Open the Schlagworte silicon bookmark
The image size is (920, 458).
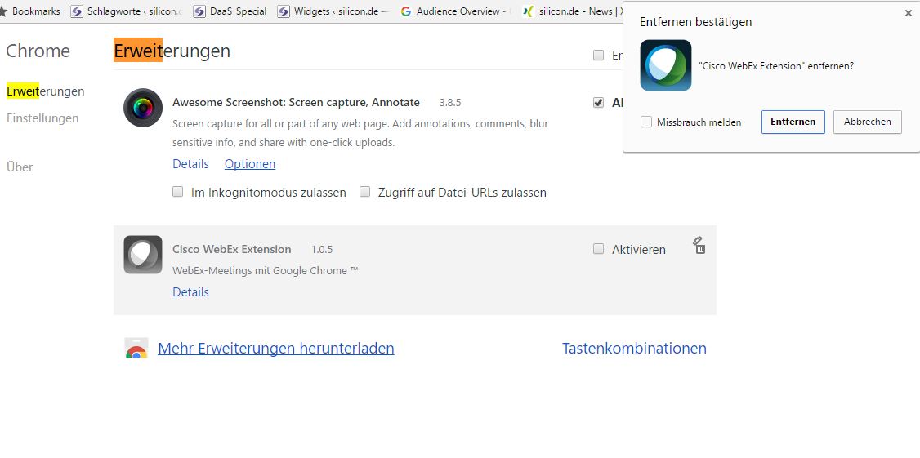(x=127, y=11)
